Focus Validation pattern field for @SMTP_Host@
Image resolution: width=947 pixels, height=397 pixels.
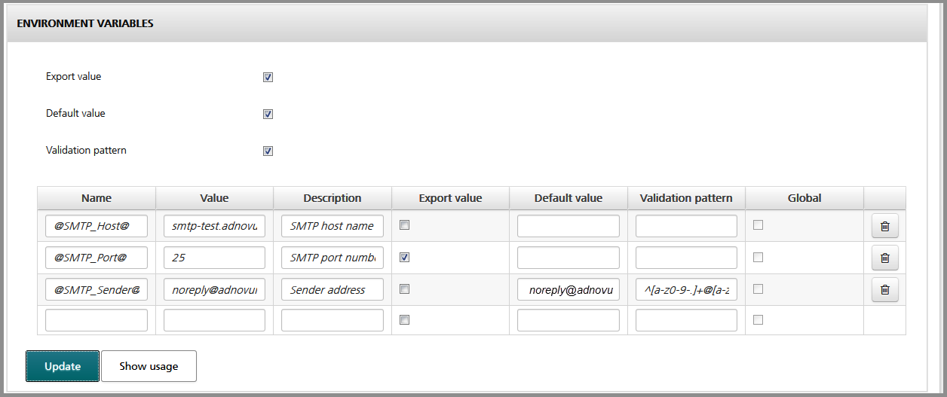pyautogui.click(x=686, y=226)
